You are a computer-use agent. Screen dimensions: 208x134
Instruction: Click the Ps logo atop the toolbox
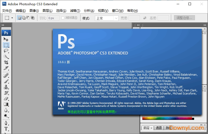(6, 33)
